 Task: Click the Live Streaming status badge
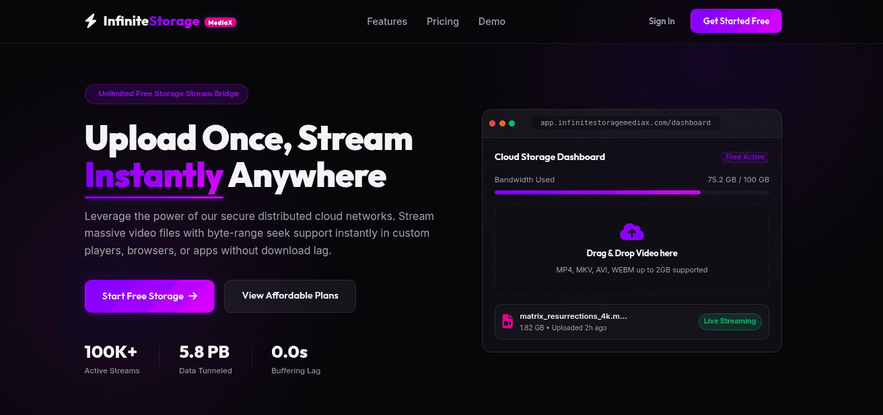(730, 322)
